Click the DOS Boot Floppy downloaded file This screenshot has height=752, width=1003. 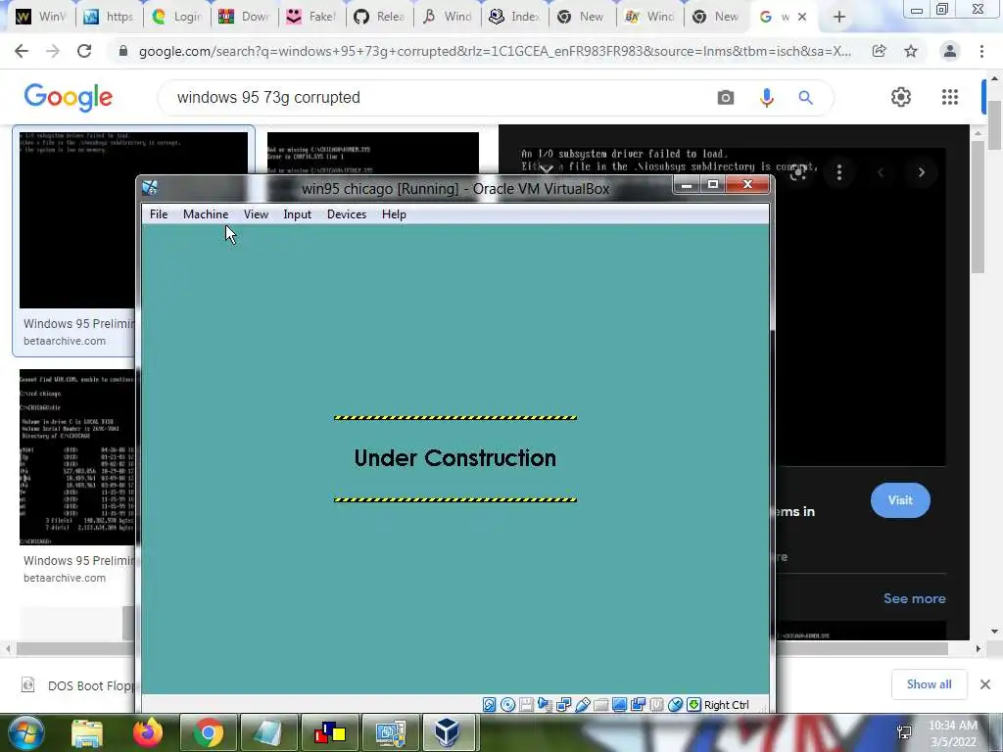76,685
